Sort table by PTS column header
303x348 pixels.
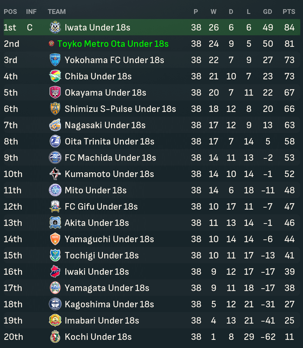pos(289,12)
